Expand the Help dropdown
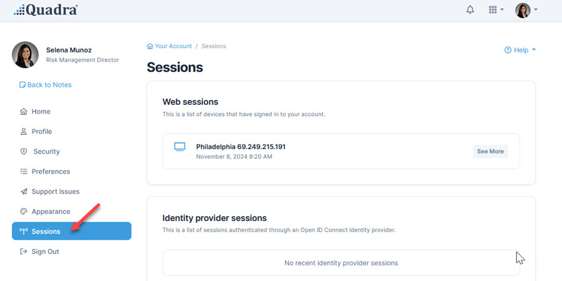 click(520, 50)
